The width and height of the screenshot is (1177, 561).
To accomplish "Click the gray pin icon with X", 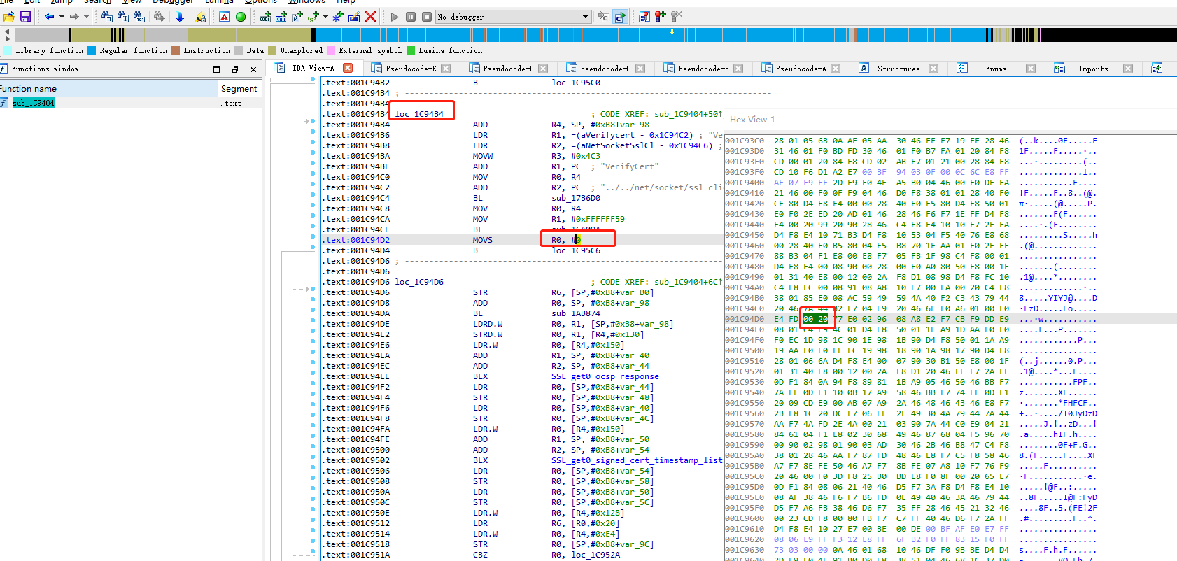I will (x=677, y=17).
